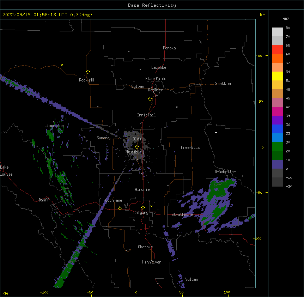Click the yellow diamond marker south of RedDeer
The height and width of the screenshot is (297, 304).
click(x=150, y=99)
